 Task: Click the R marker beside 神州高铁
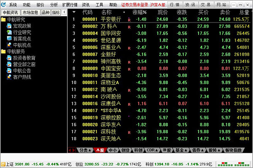[129, 62]
